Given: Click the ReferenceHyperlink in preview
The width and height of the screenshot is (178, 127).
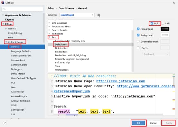Looking at the screenshot, I should coord(72,91).
